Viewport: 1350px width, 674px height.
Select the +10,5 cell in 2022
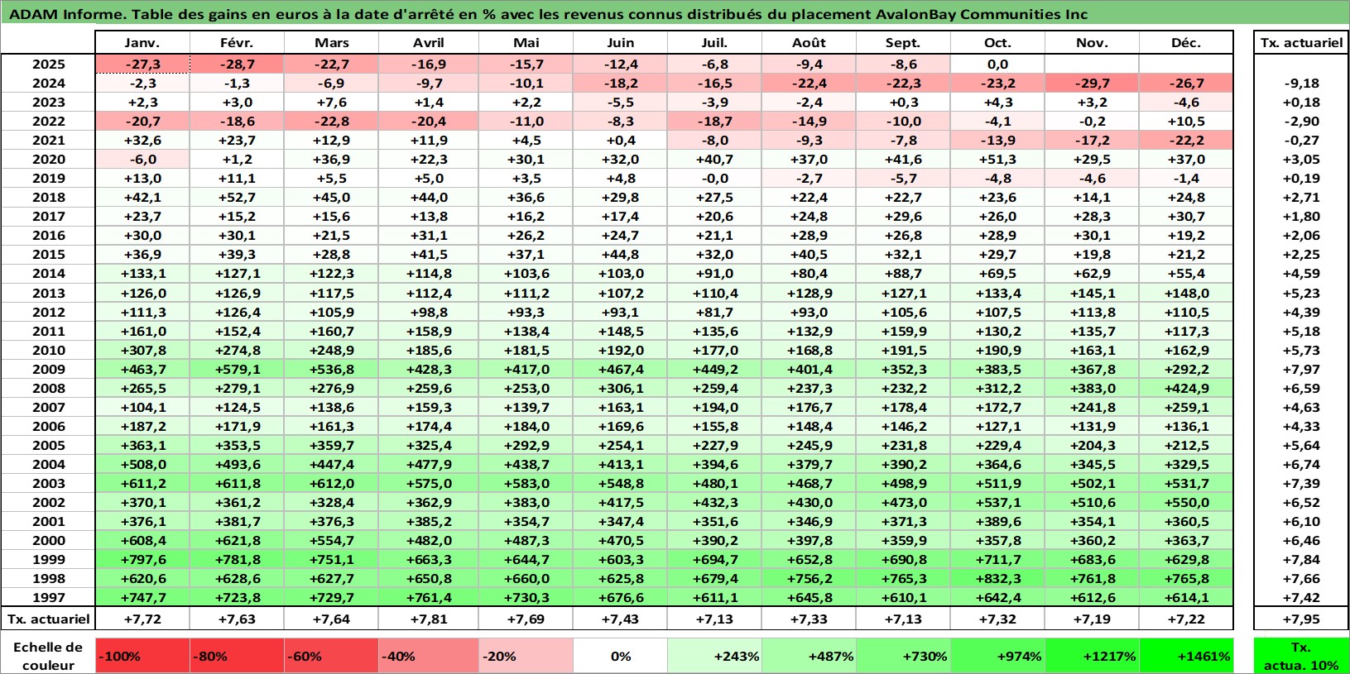1186,122
